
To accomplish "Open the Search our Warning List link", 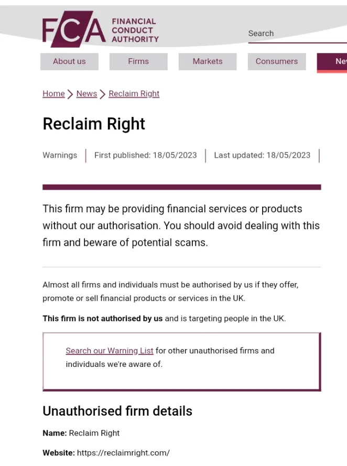I will point(110,351).
